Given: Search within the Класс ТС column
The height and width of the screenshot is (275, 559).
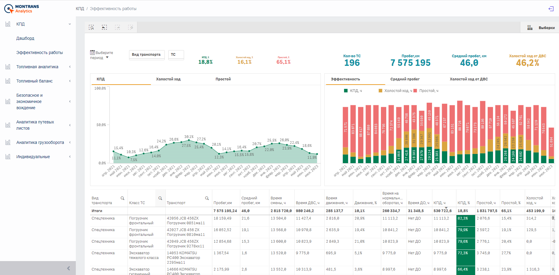Looking at the screenshot, I should [160, 198].
